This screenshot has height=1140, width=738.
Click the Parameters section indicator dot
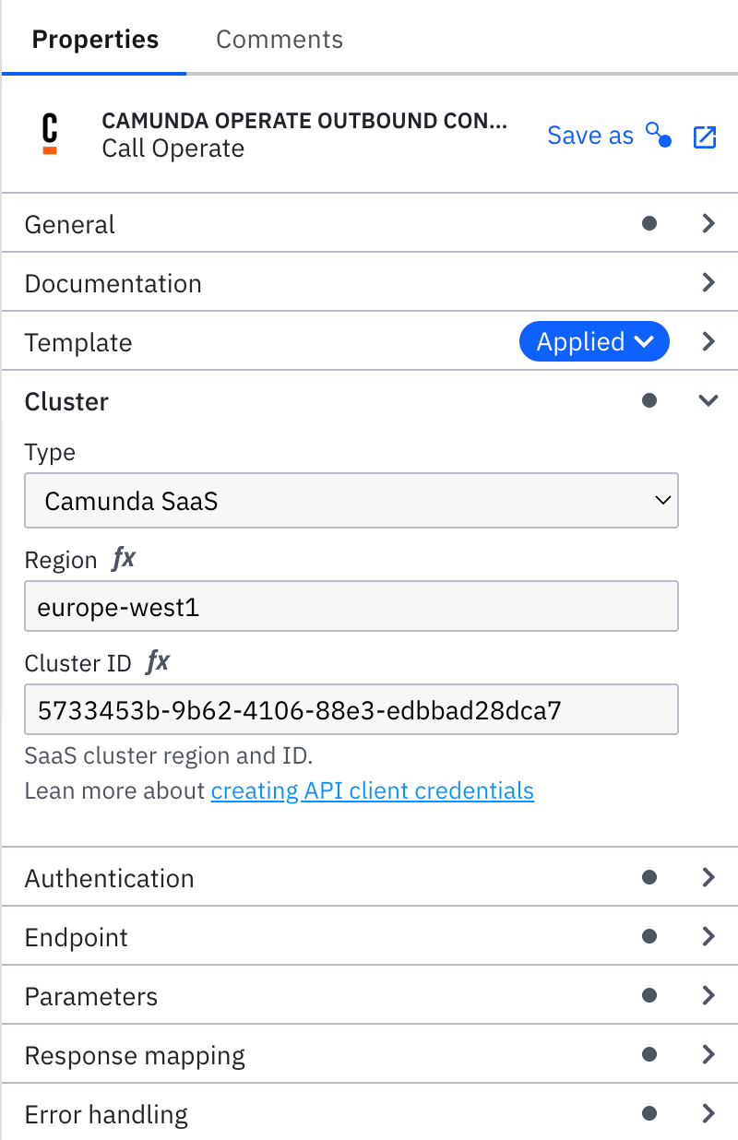(x=649, y=995)
